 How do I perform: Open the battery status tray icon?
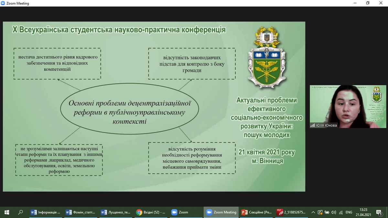coord(327,212)
